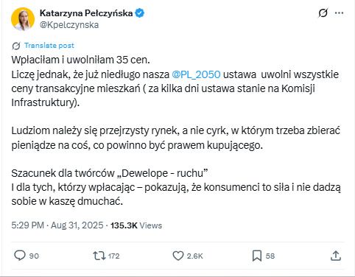
Task: Repost this tweet using the retweet icon
Action: coord(99,256)
